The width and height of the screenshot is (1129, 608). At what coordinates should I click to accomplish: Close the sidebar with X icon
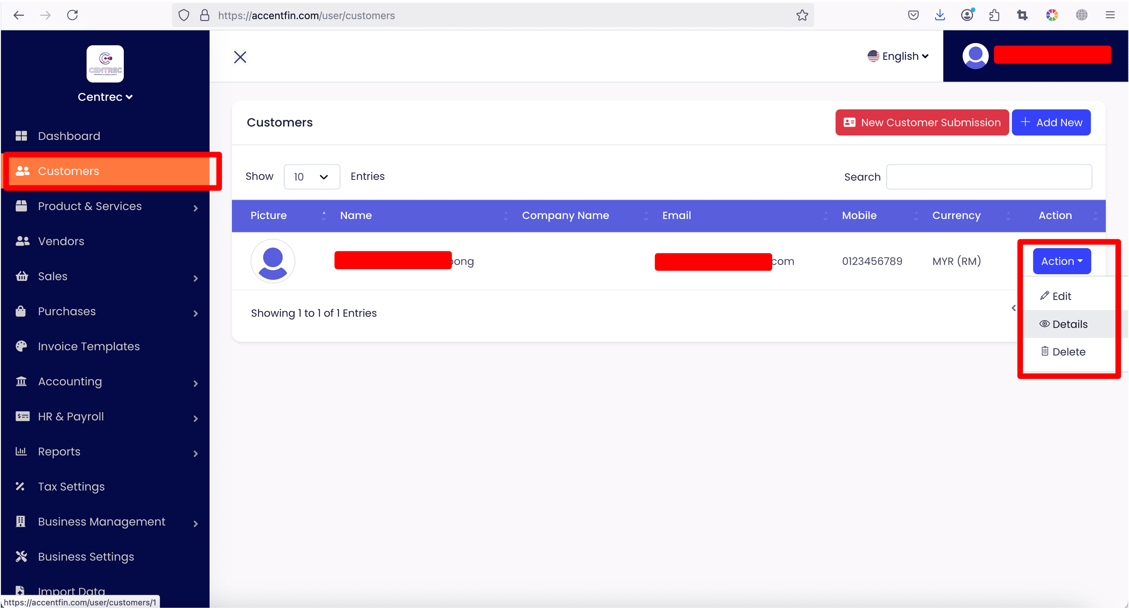240,57
